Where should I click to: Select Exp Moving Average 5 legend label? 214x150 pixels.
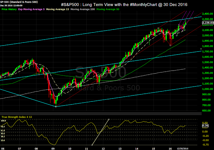(x=31, y=9)
